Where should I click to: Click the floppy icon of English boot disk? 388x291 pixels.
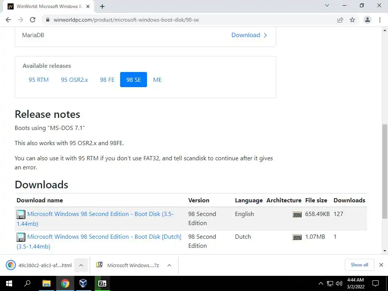click(x=21, y=214)
